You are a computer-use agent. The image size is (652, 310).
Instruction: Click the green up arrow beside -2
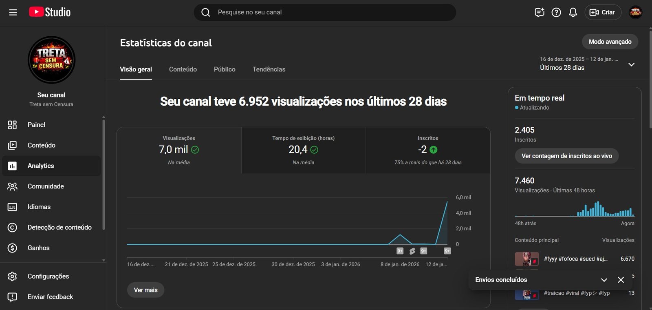click(434, 150)
